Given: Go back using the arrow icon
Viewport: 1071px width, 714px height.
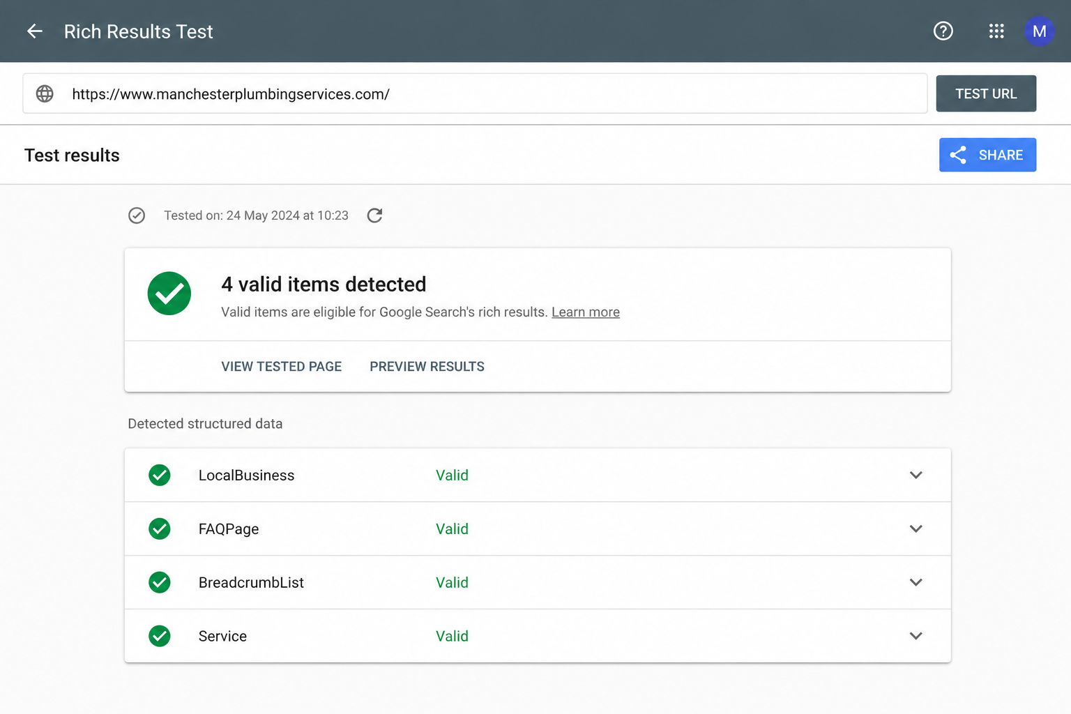Looking at the screenshot, I should click(x=34, y=31).
